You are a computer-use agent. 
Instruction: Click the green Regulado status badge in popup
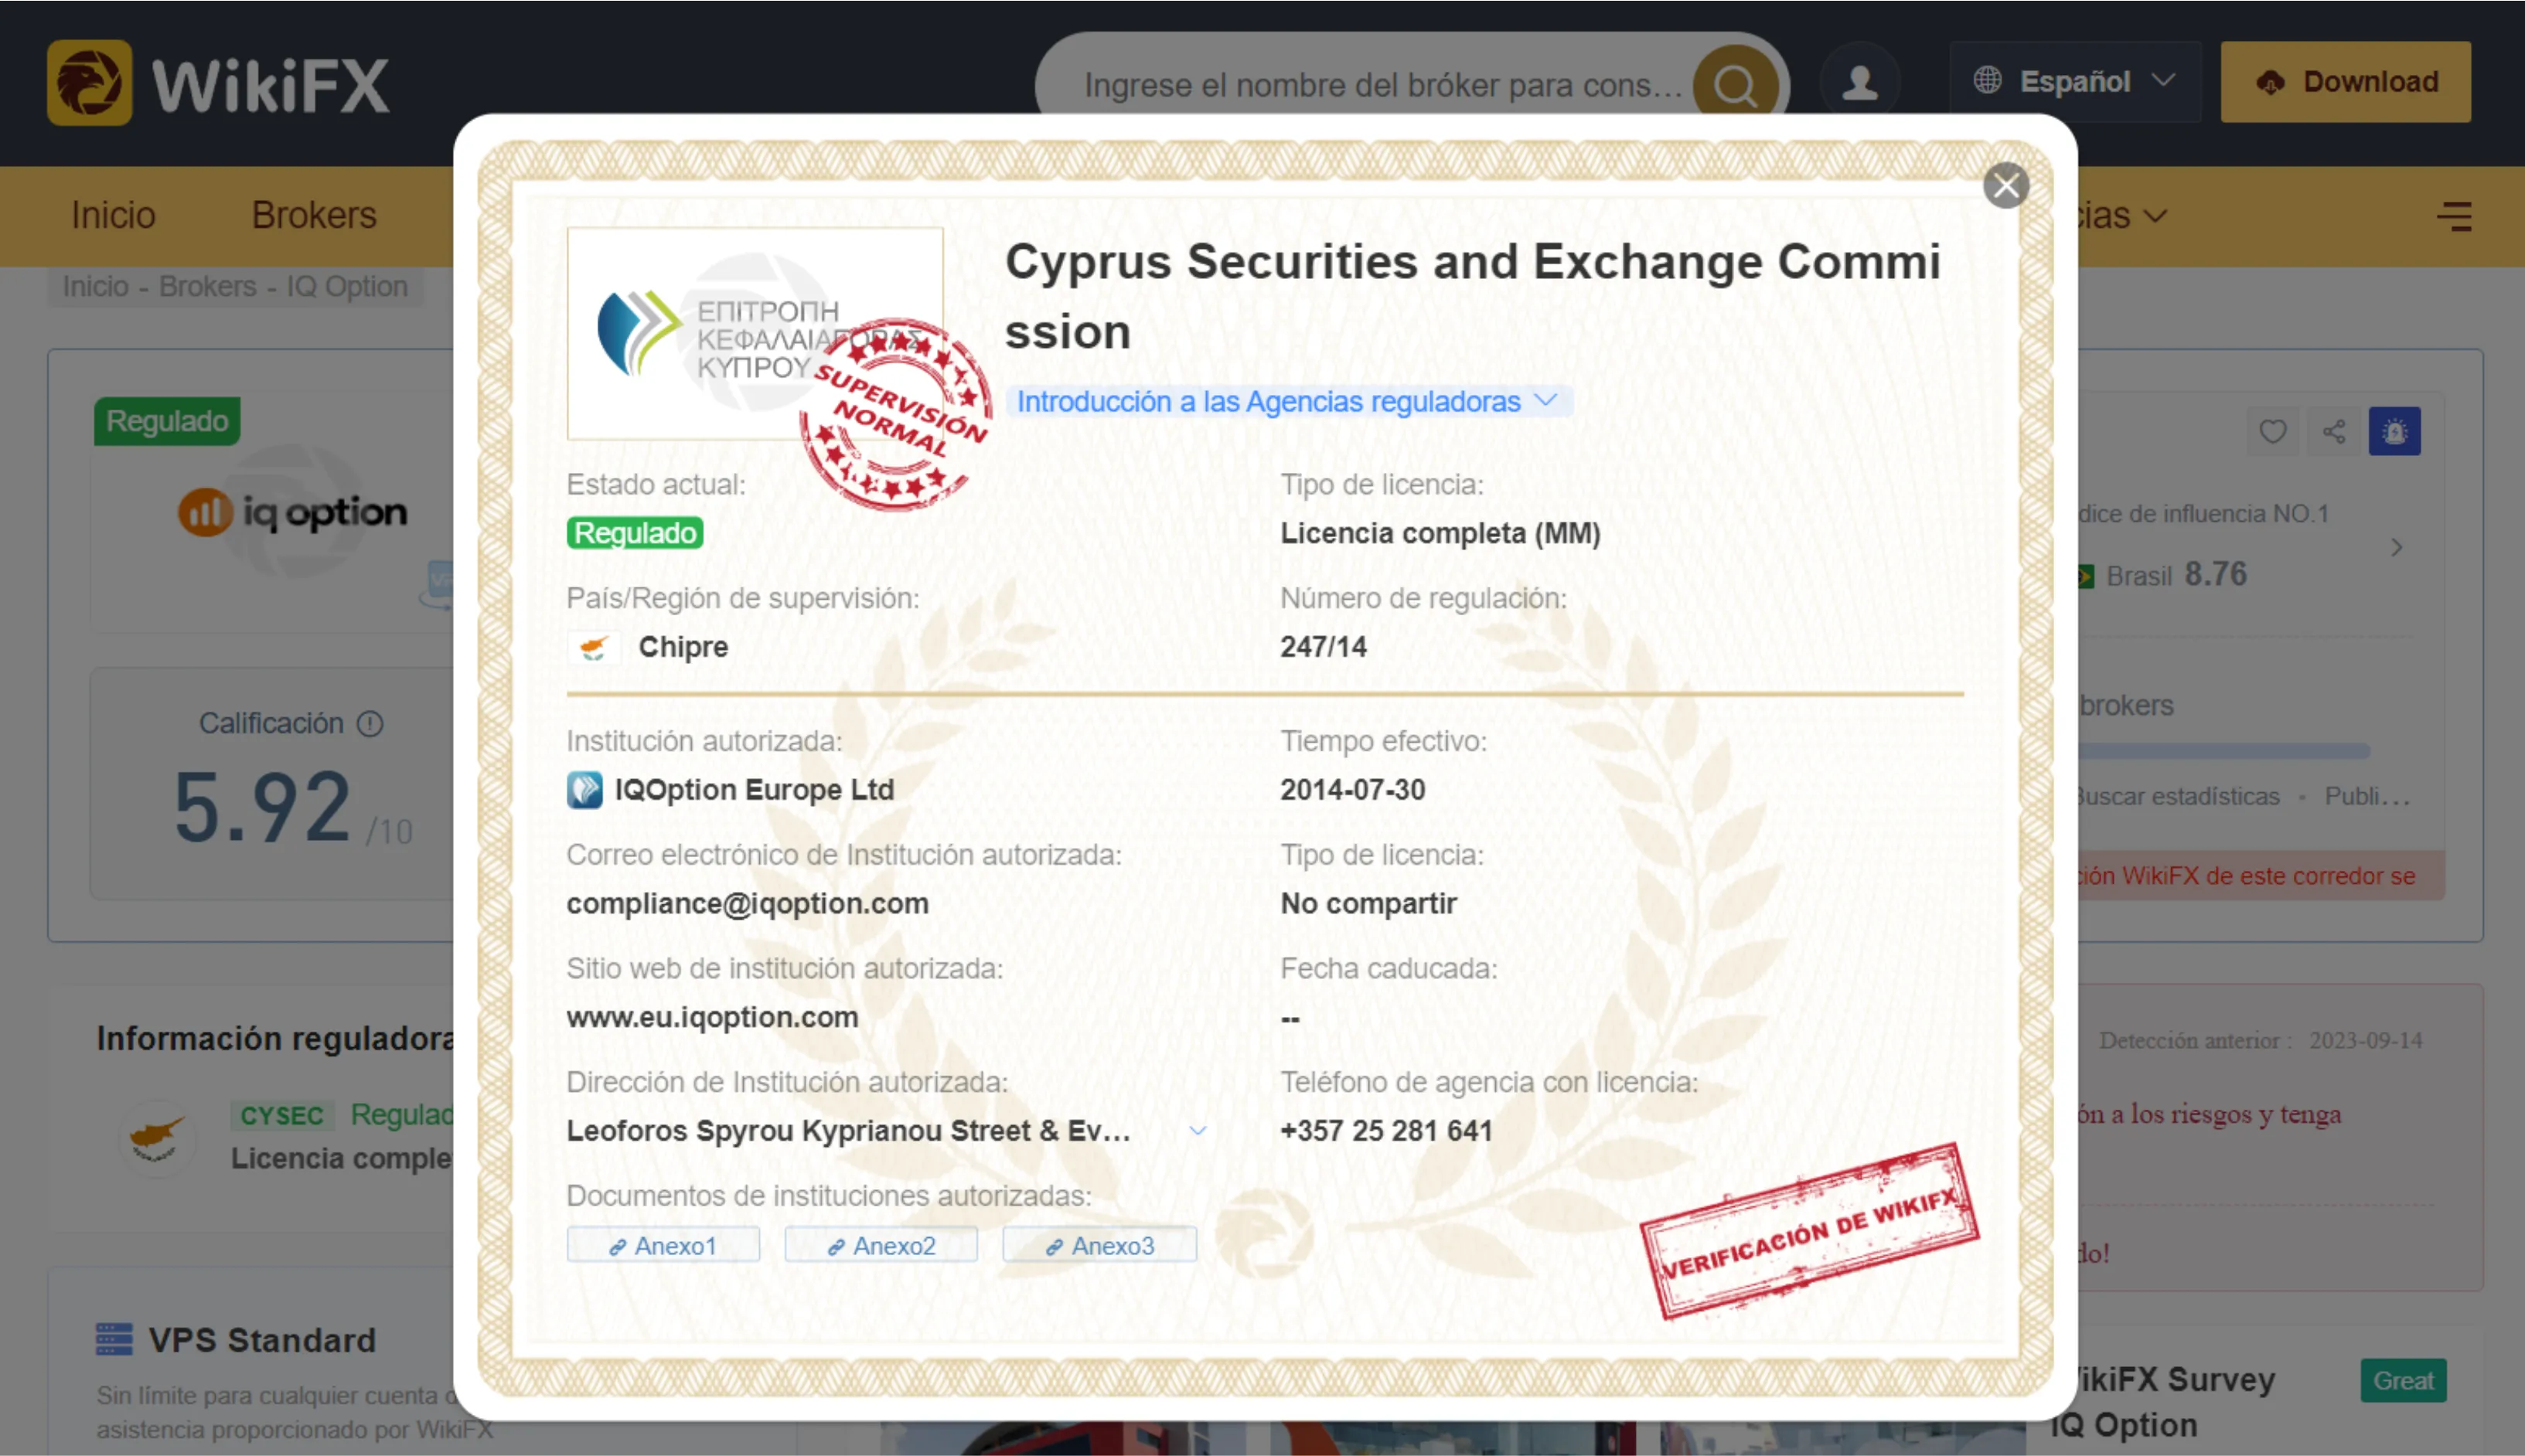click(x=636, y=533)
